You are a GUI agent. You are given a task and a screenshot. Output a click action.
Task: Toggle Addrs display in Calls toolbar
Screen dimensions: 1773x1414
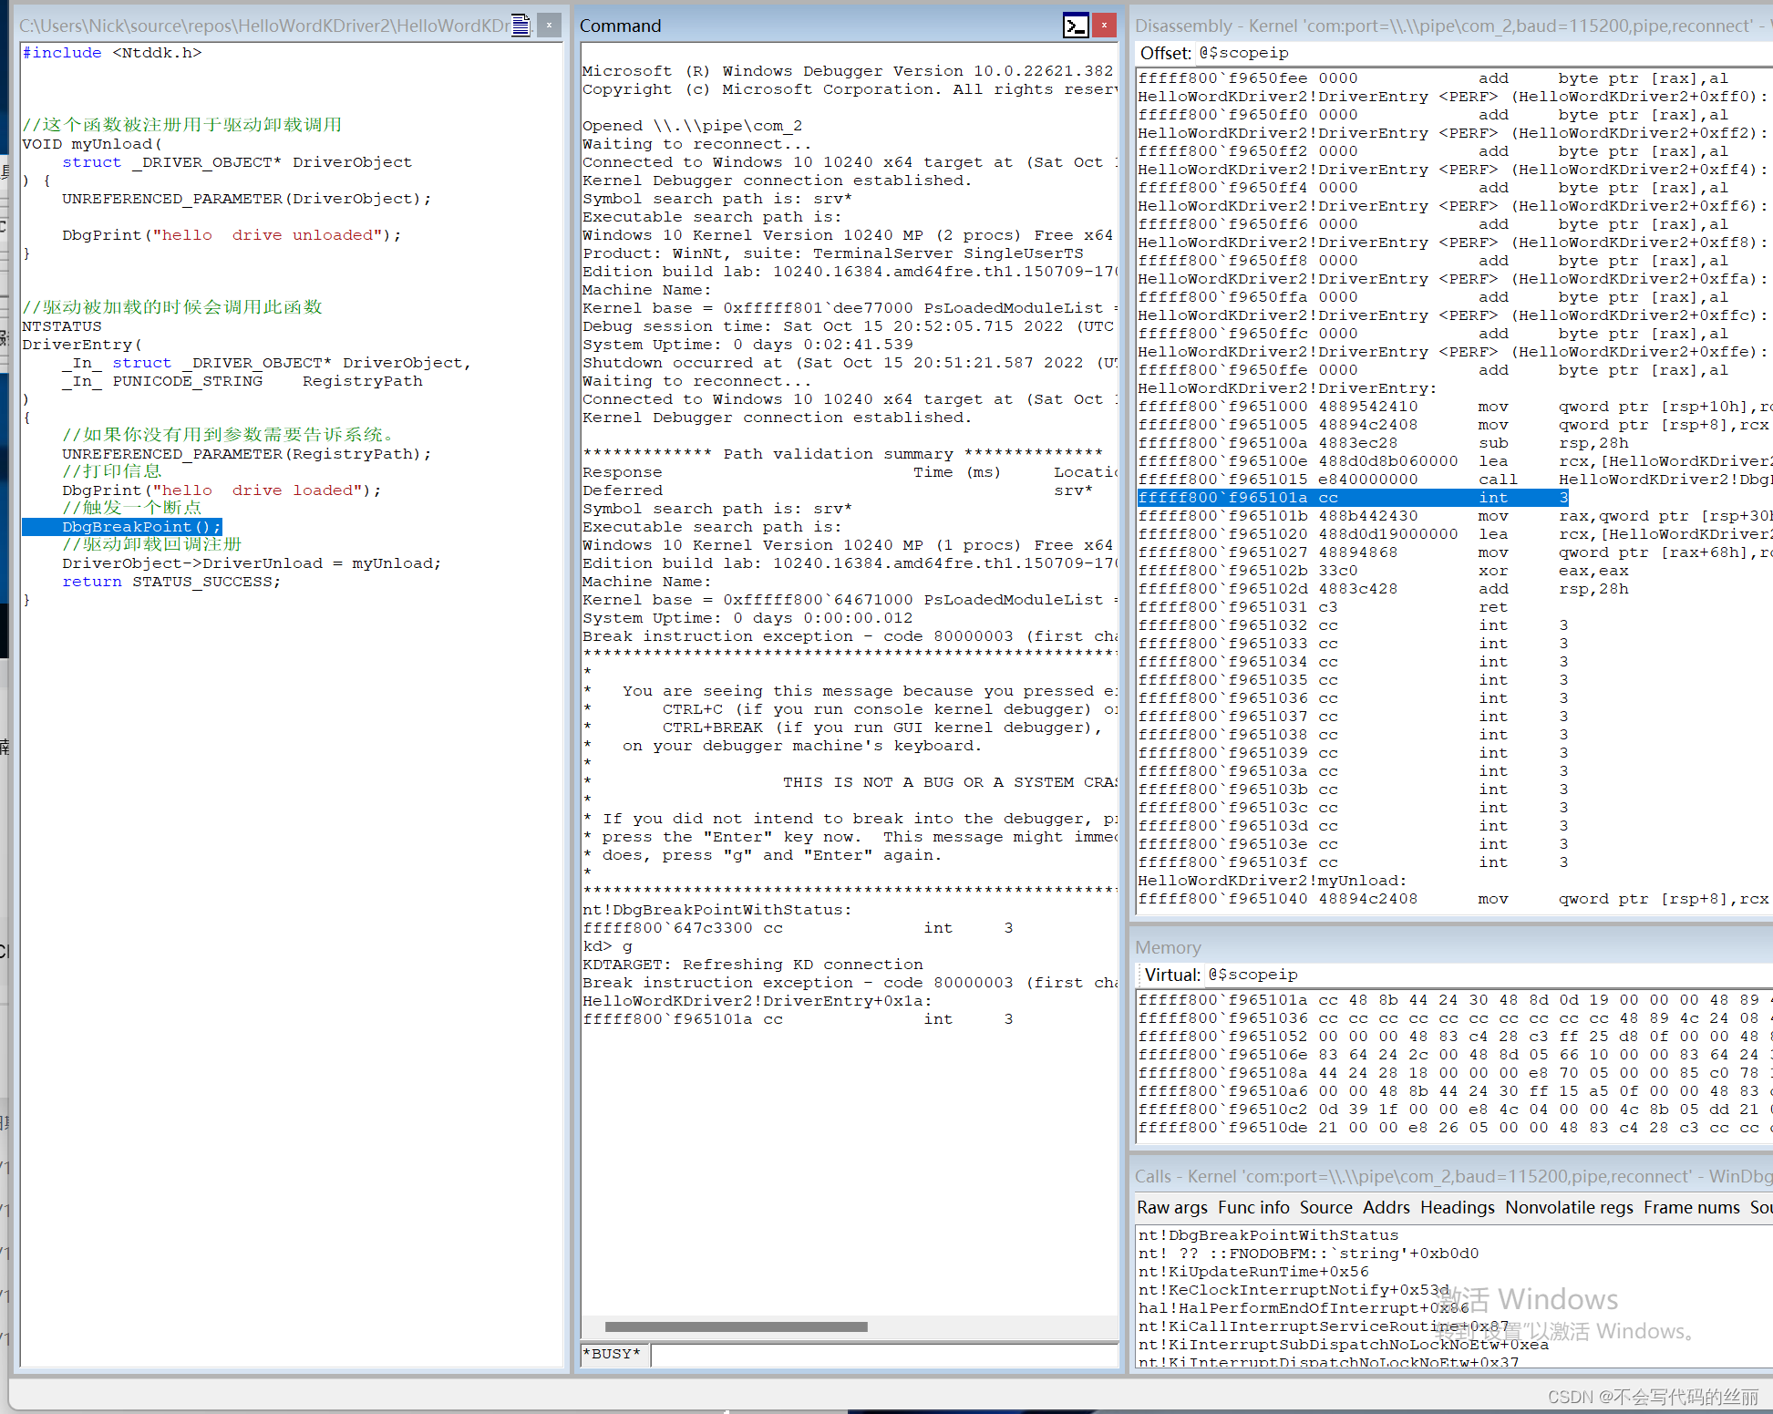(1386, 1207)
